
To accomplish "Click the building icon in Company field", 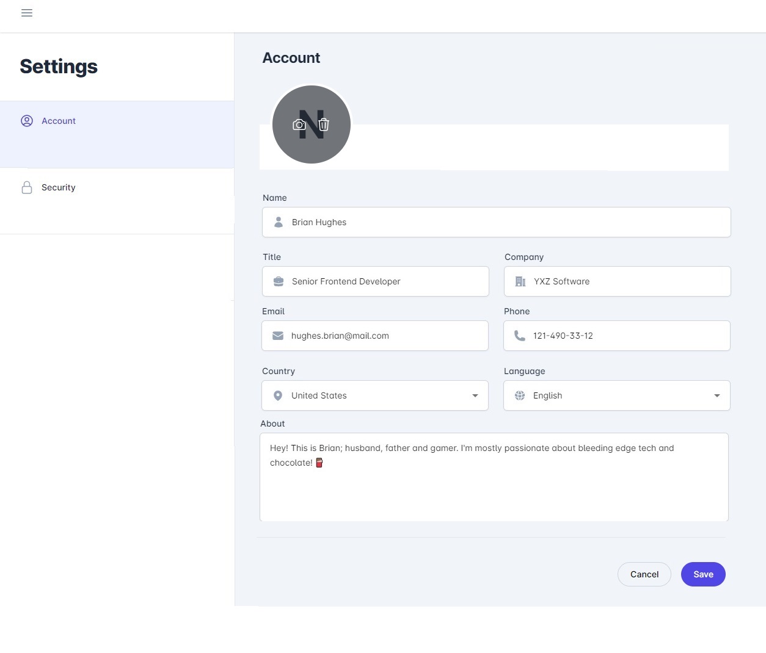I will [520, 281].
